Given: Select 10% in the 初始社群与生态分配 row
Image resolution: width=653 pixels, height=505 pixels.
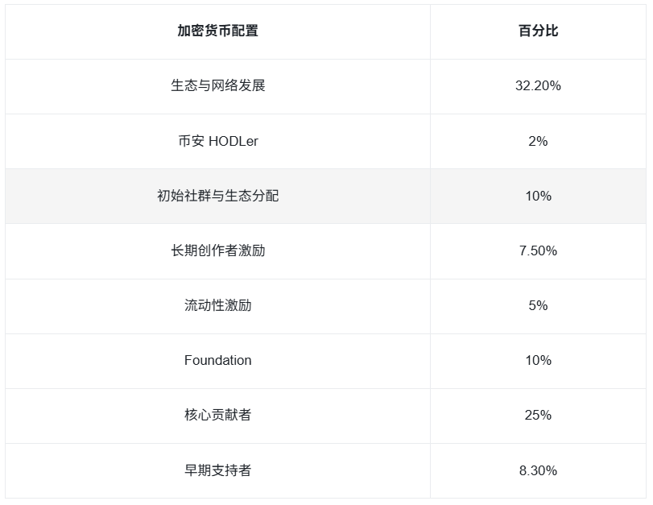Looking at the screenshot, I should 538,196.
